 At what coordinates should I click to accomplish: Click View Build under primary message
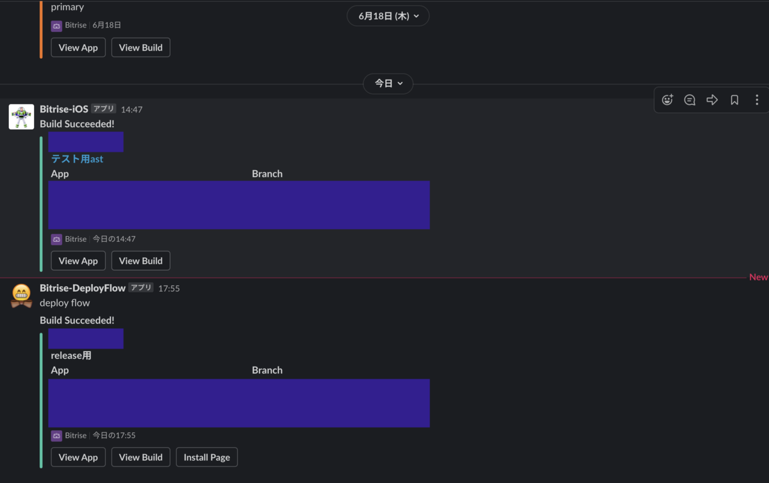click(141, 47)
